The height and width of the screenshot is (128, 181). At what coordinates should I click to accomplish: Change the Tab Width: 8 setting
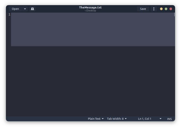point(117,119)
